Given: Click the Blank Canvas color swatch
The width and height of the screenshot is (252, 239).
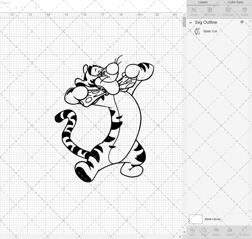Looking at the screenshot, I should (196, 219).
